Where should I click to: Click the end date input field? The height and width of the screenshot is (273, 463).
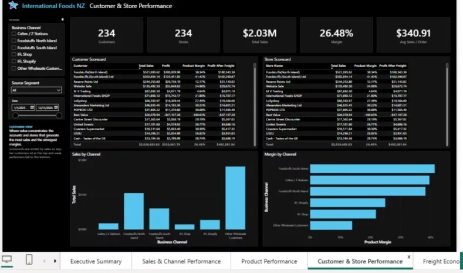48,107
